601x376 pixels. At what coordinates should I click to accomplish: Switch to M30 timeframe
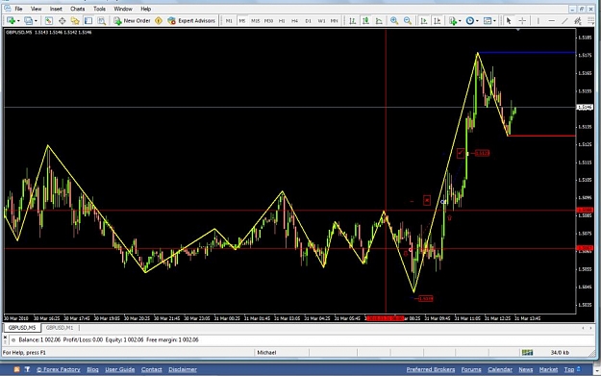[268, 21]
